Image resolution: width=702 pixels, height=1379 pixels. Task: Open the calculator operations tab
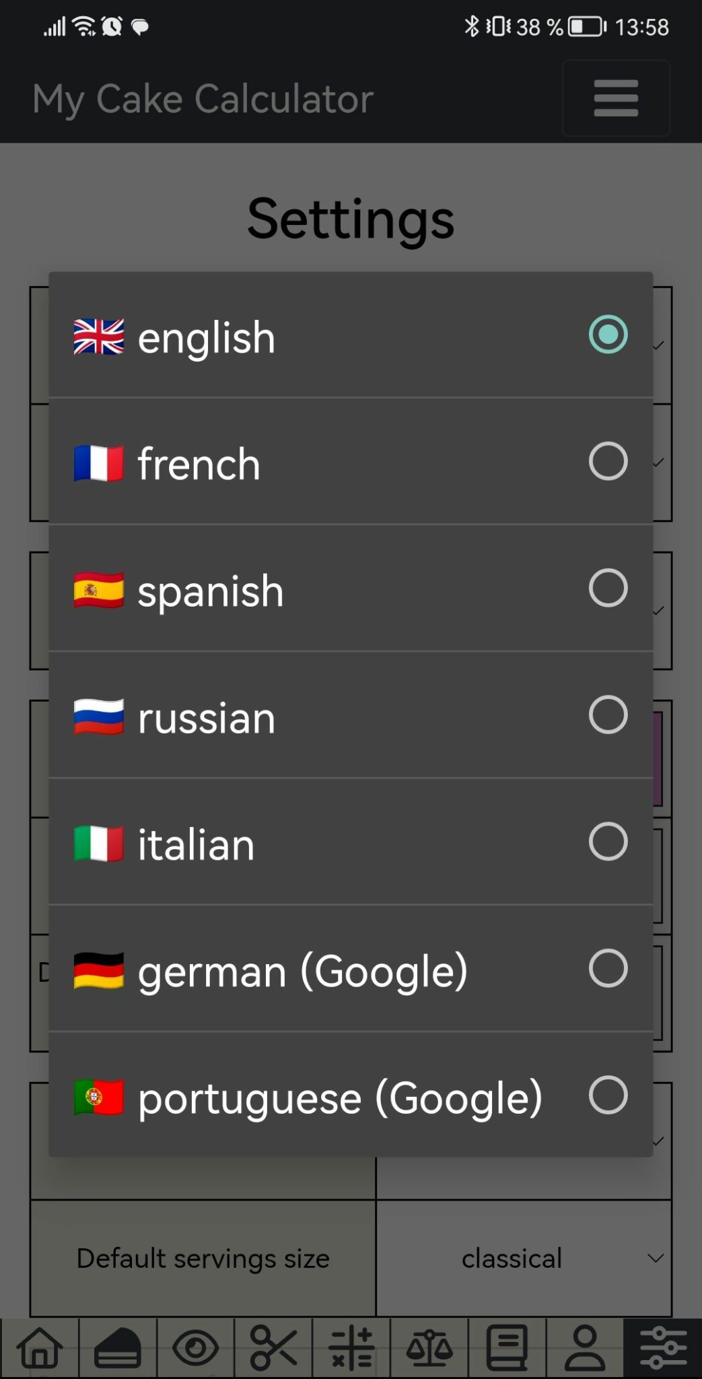tap(351, 1348)
